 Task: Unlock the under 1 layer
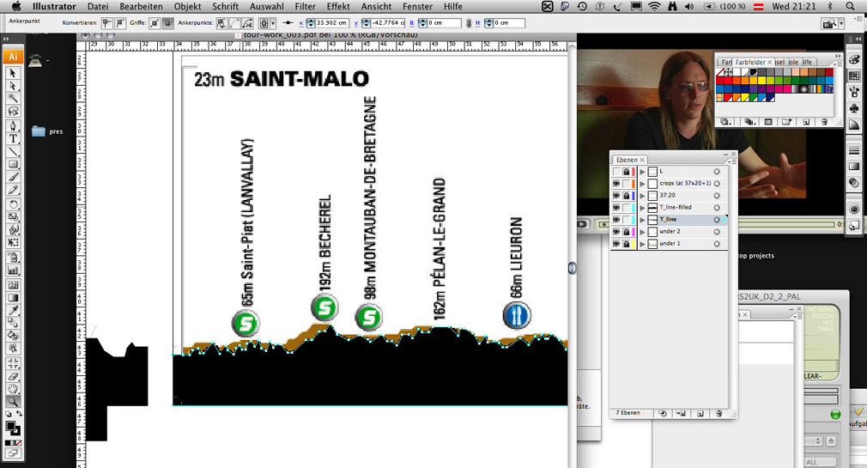pos(628,244)
